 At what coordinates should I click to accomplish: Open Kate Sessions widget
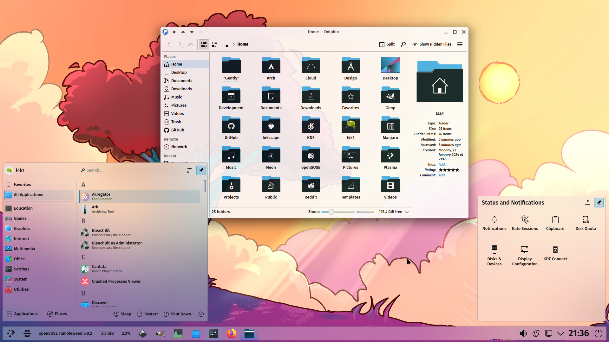pyautogui.click(x=525, y=223)
